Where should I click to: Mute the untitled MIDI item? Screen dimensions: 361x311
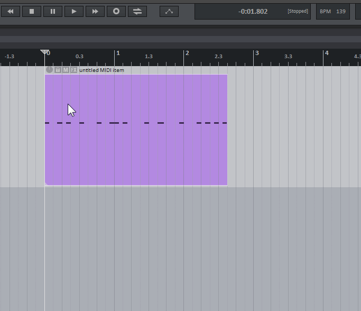click(66, 70)
